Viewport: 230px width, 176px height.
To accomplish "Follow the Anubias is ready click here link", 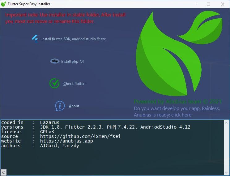I will tap(162, 115).
